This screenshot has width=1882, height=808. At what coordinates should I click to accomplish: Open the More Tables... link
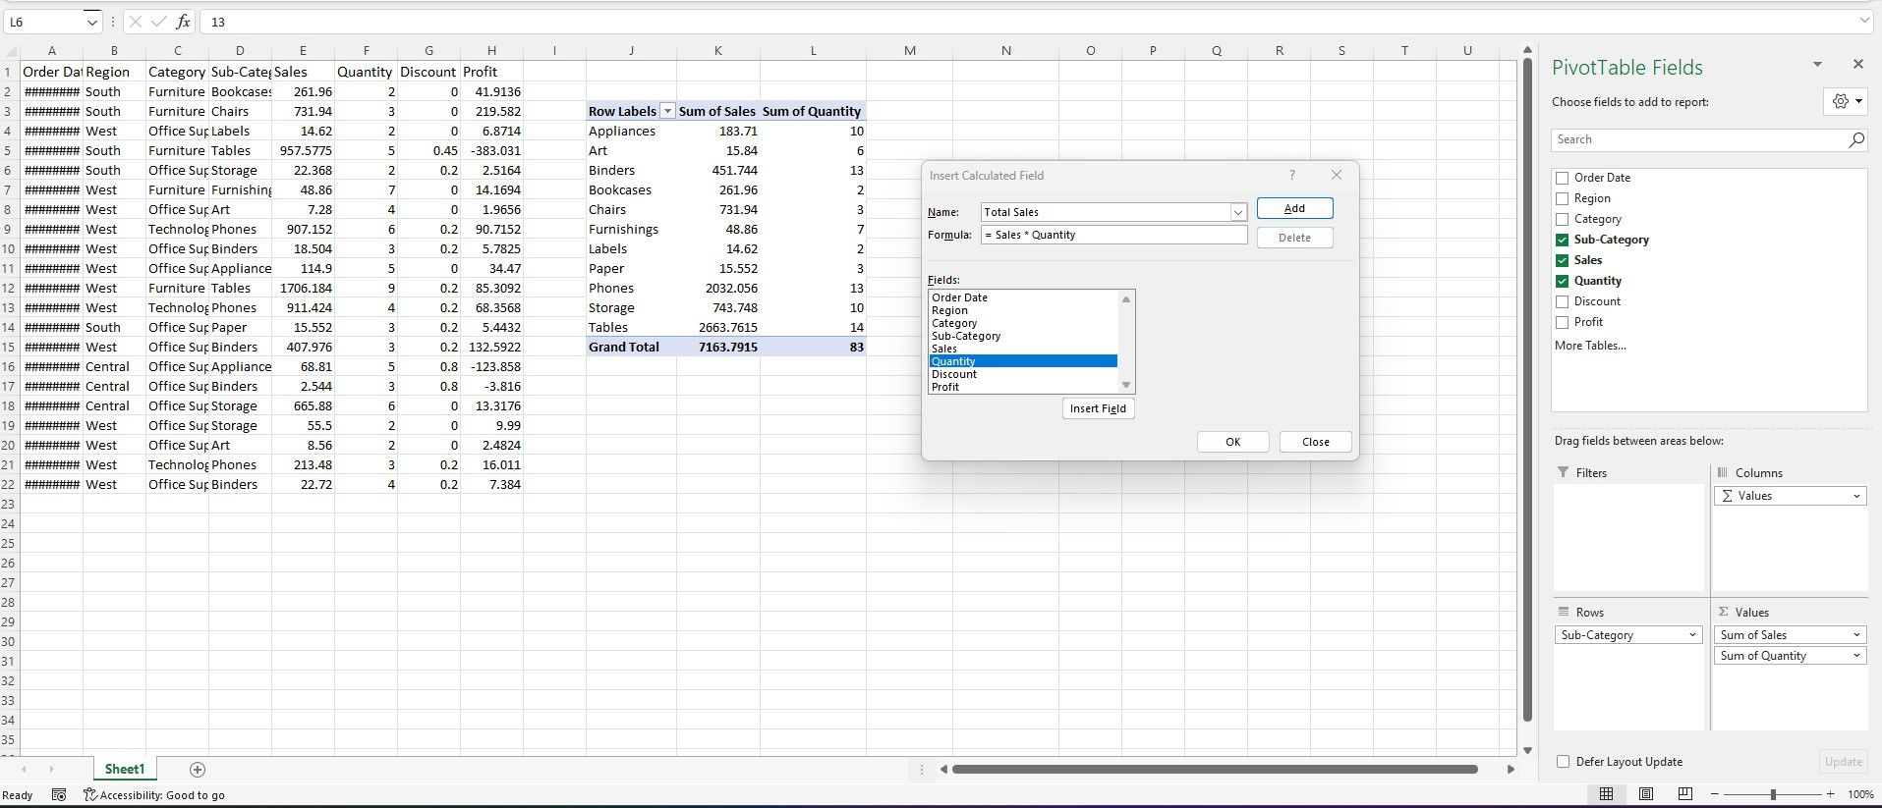1590,346
